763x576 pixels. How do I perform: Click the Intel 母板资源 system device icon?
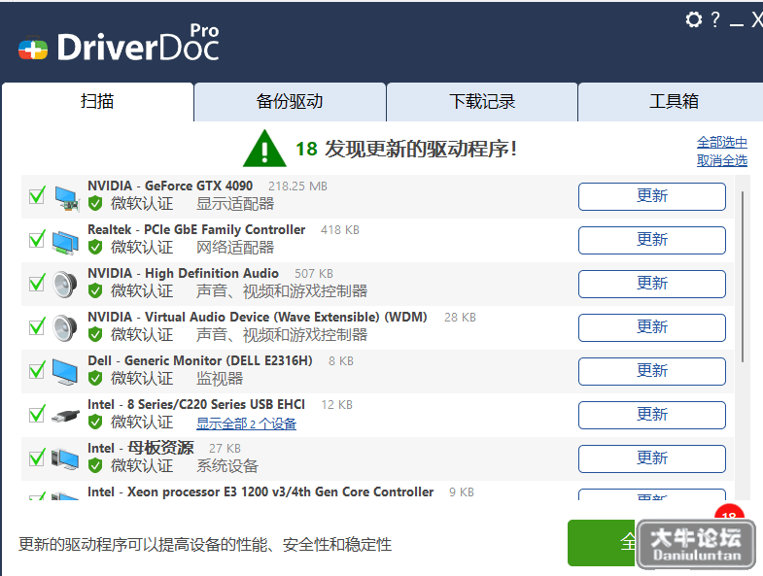coord(65,459)
